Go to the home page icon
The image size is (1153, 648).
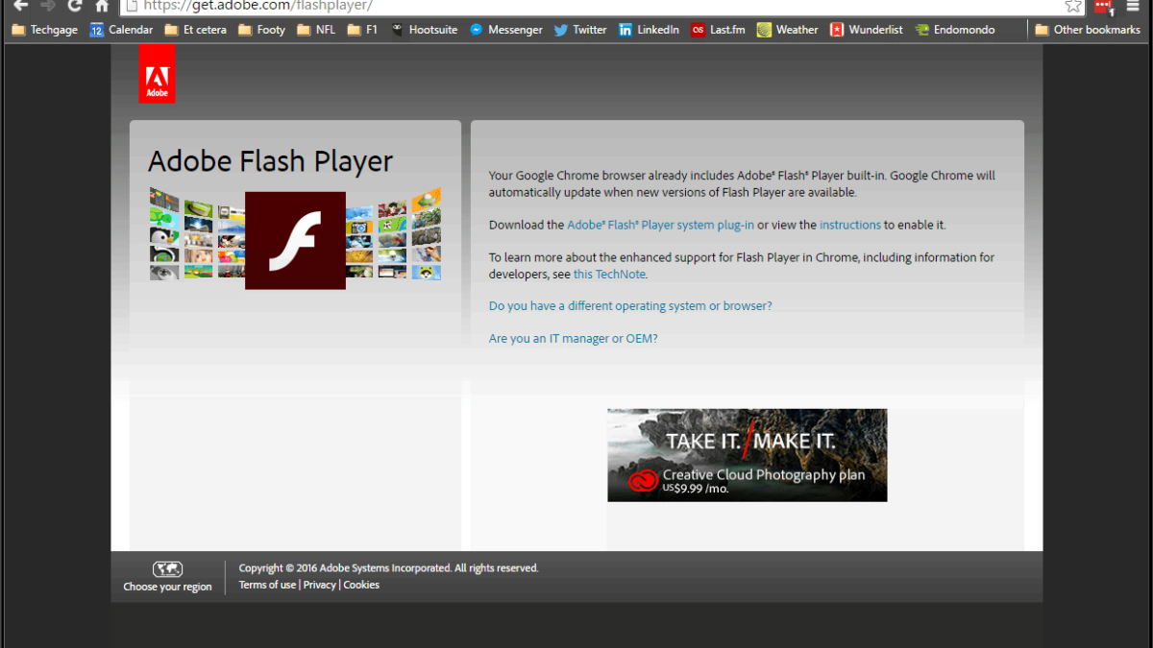point(102,5)
